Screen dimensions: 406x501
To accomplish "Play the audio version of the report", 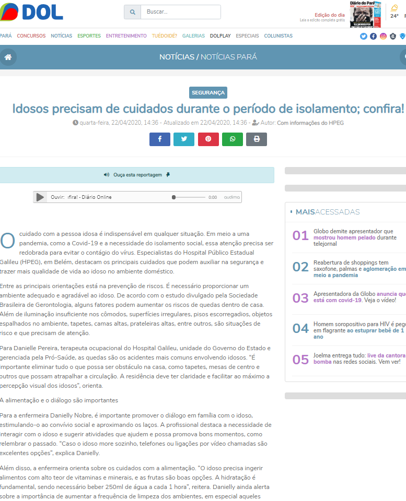I will (40, 197).
